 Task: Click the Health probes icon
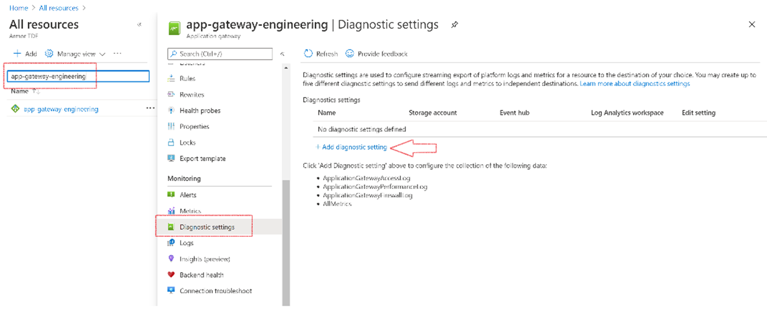tap(171, 111)
